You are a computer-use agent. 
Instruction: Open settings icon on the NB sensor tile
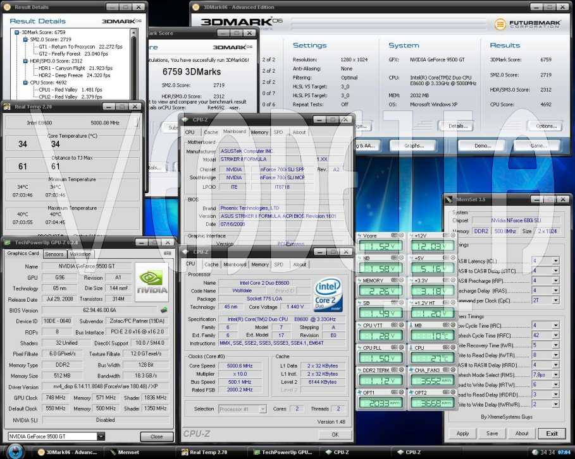pyautogui.click(x=394, y=258)
